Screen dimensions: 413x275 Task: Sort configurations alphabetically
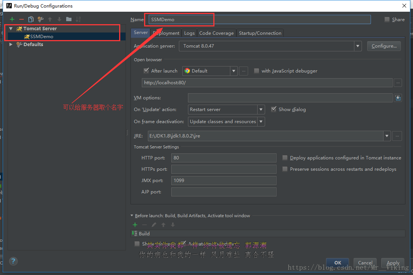pos(78,19)
